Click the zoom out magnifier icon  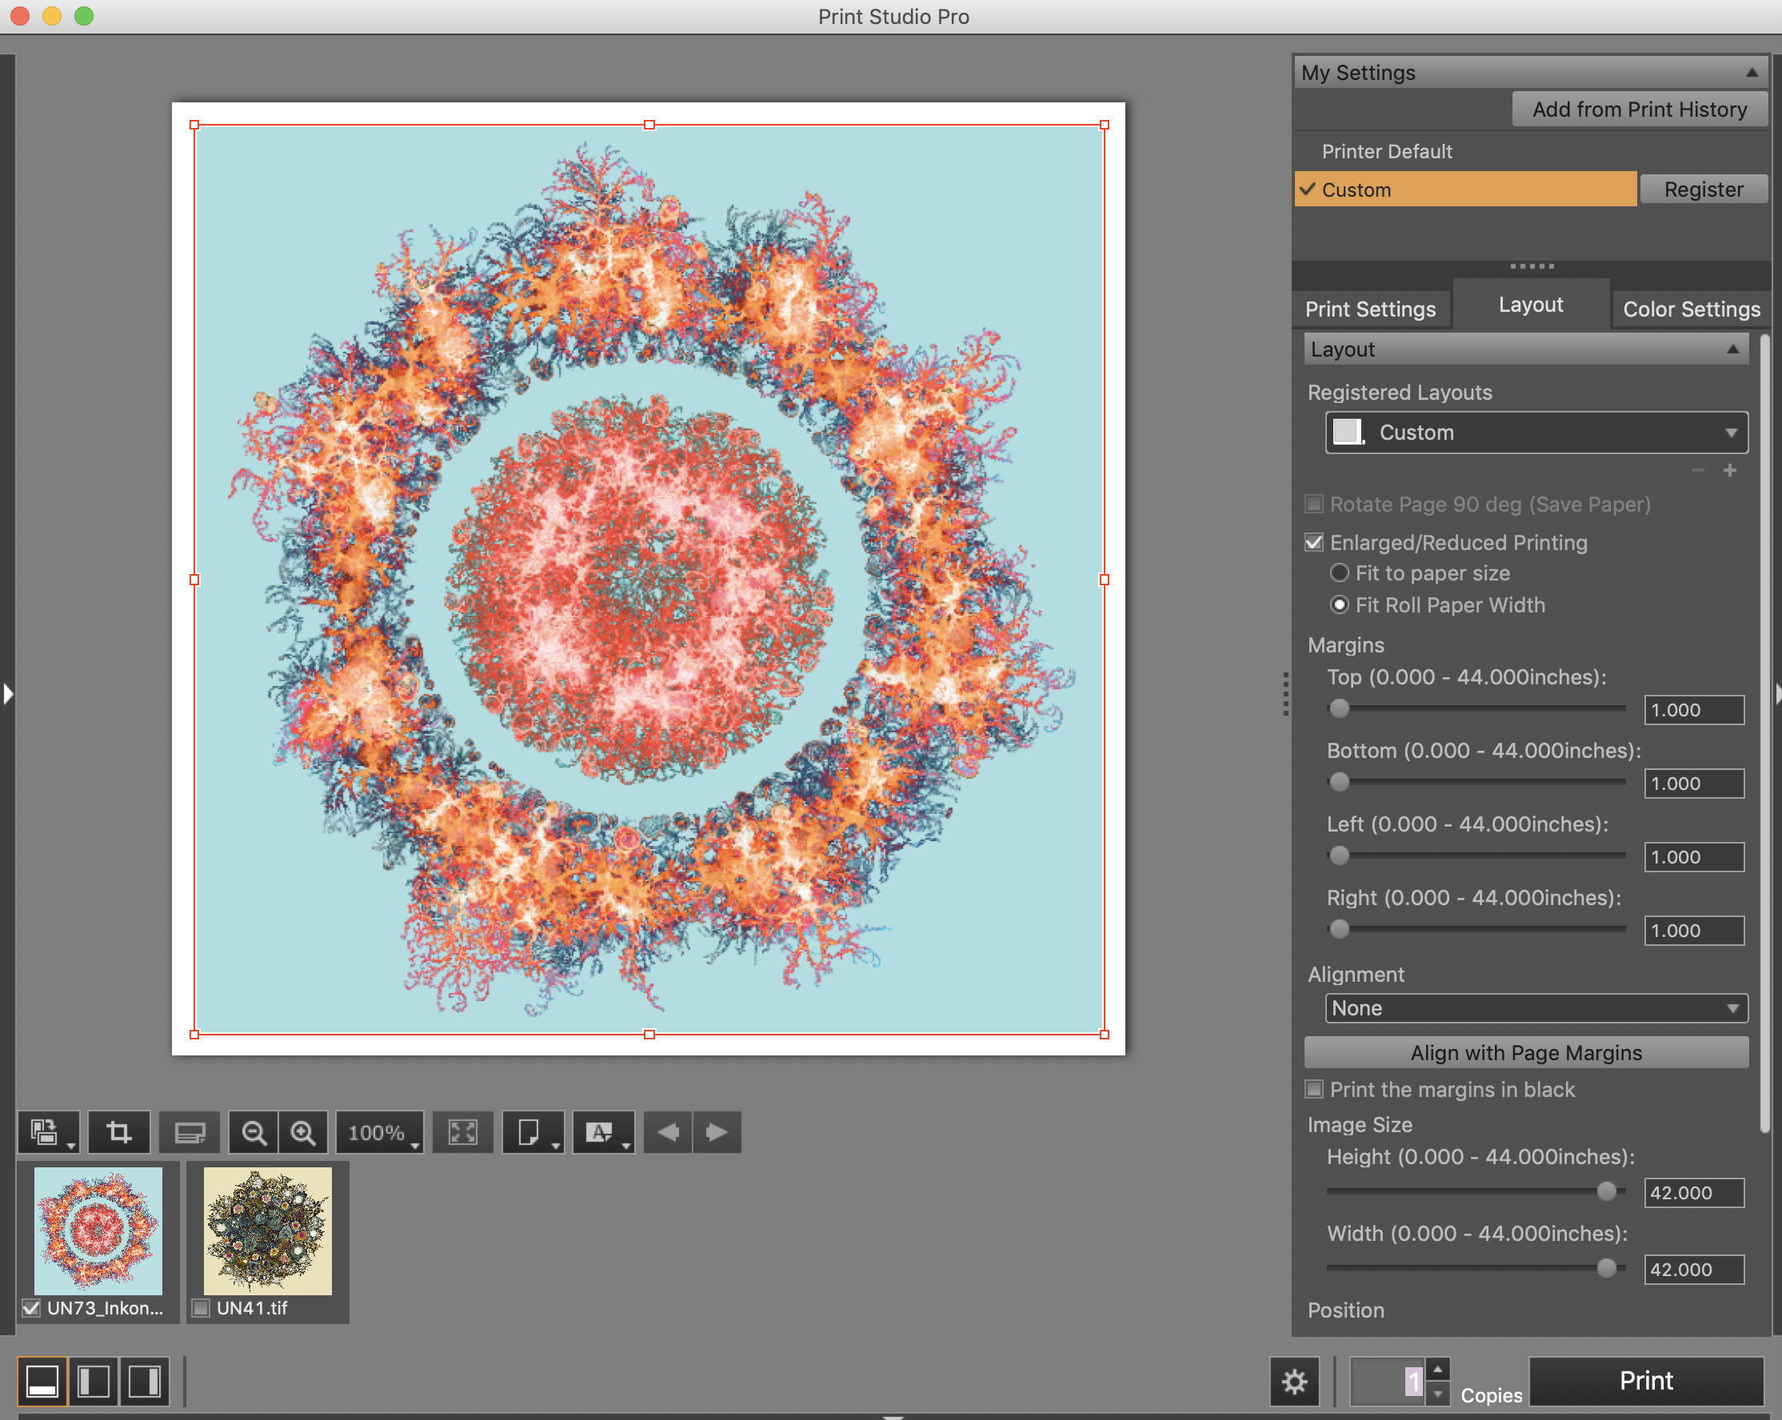pyautogui.click(x=254, y=1131)
